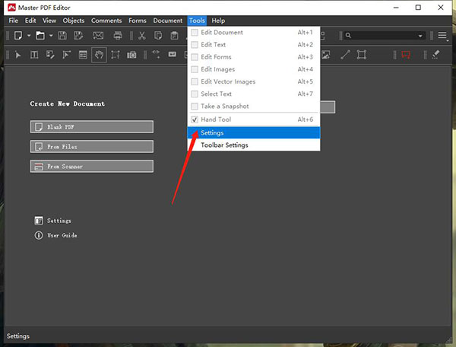Click the Cut scissors icon
The image size is (456, 347).
tap(141, 36)
